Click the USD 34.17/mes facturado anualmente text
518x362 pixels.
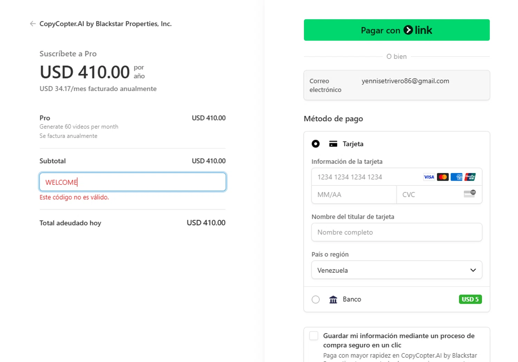98,89
